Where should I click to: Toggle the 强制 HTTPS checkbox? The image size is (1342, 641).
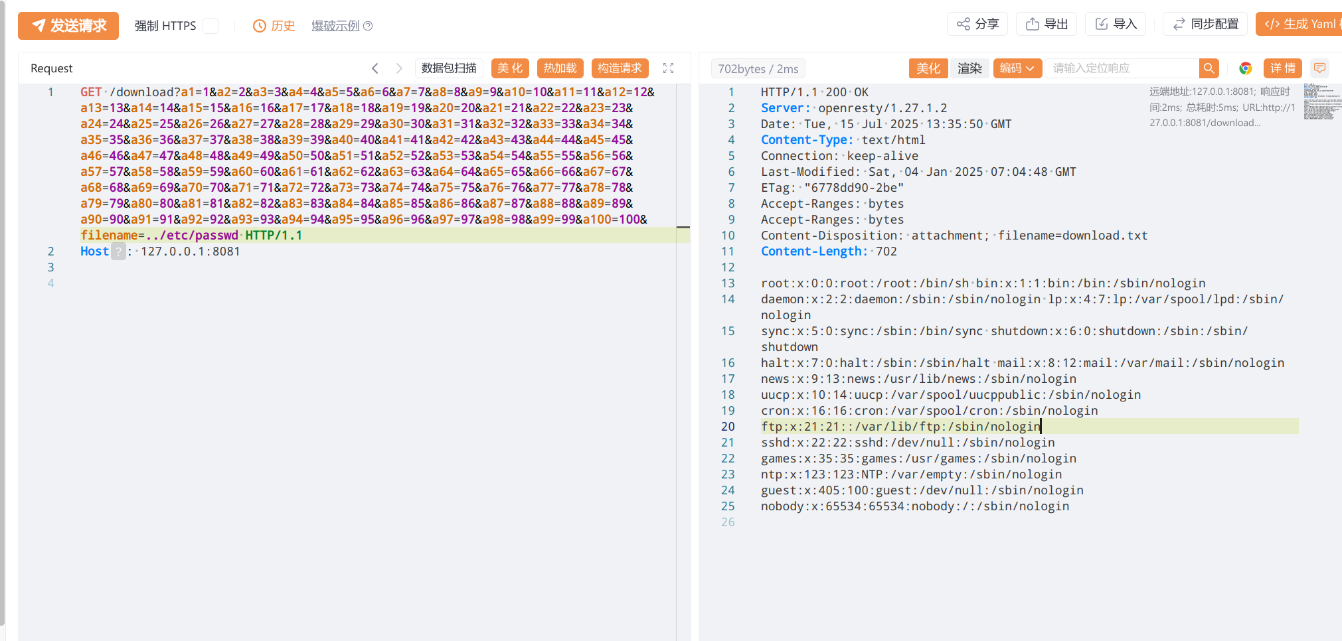pyautogui.click(x=210, y=26)
